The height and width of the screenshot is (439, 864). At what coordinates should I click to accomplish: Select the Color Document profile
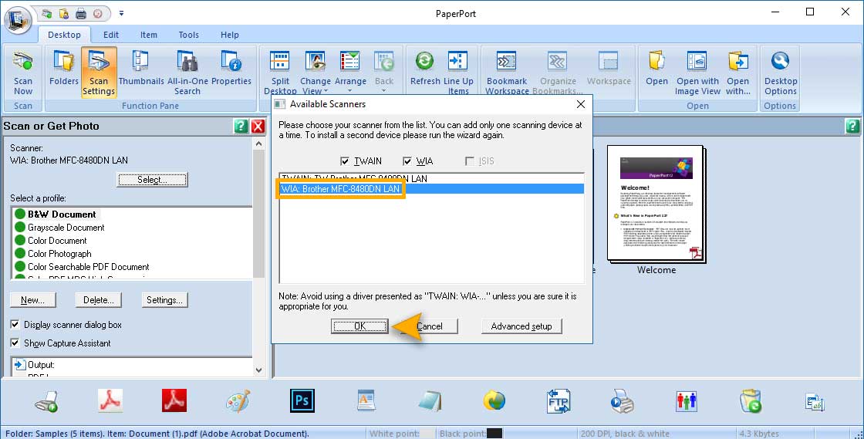[x=57, y=241]
